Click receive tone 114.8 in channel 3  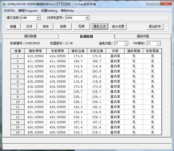(78, 66)
